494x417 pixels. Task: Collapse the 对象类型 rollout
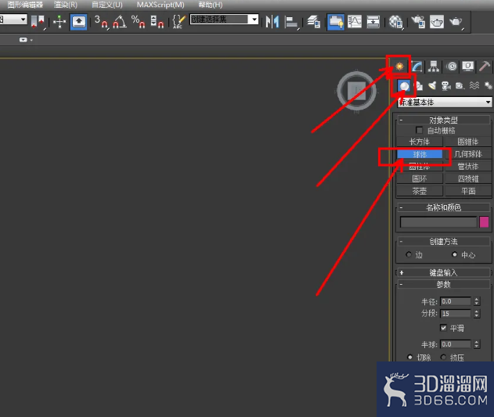pos(443,120)
